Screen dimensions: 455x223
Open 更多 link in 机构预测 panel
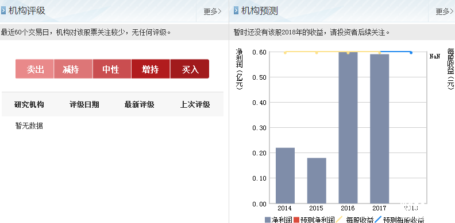tap(445, 11)
